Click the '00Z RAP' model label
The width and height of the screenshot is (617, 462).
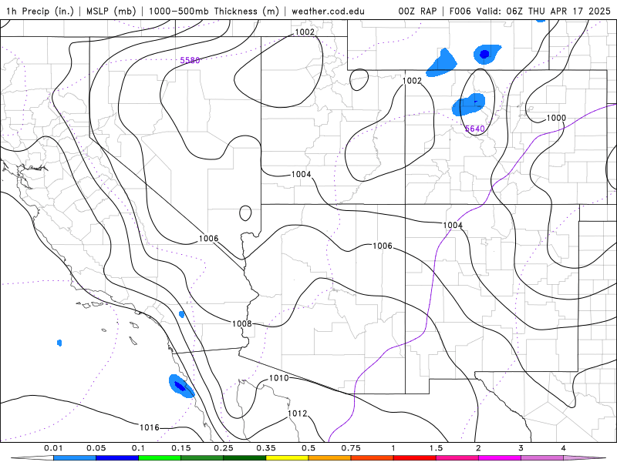pos(417,11)
